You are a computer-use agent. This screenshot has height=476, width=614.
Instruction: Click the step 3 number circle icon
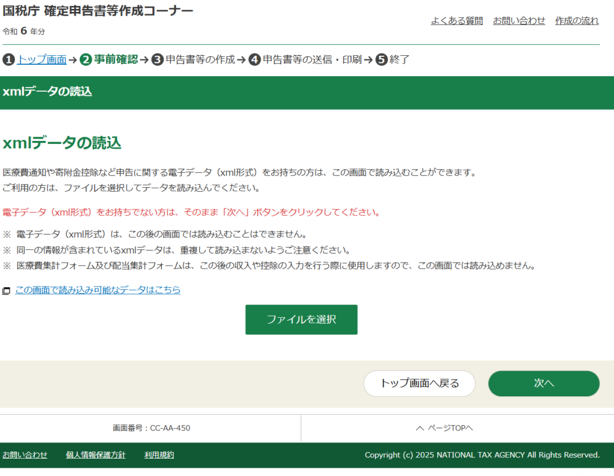[157, 60]
